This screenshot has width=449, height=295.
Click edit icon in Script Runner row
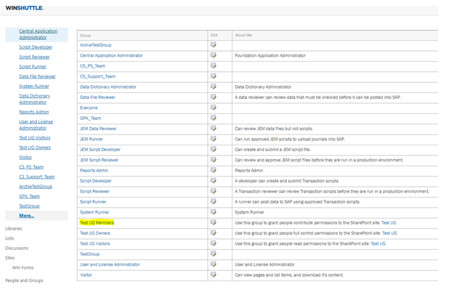point(214,201)
